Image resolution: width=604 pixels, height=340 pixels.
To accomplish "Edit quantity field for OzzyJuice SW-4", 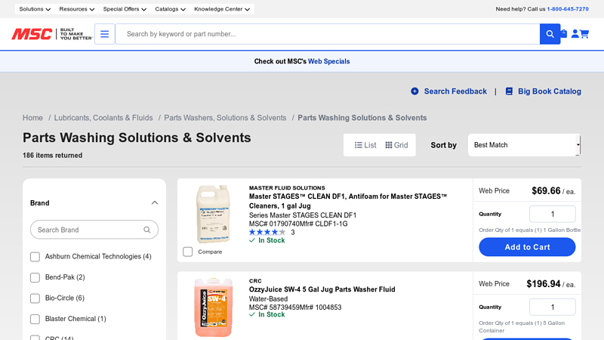I will pyautogui.click(x=553, y=308).
